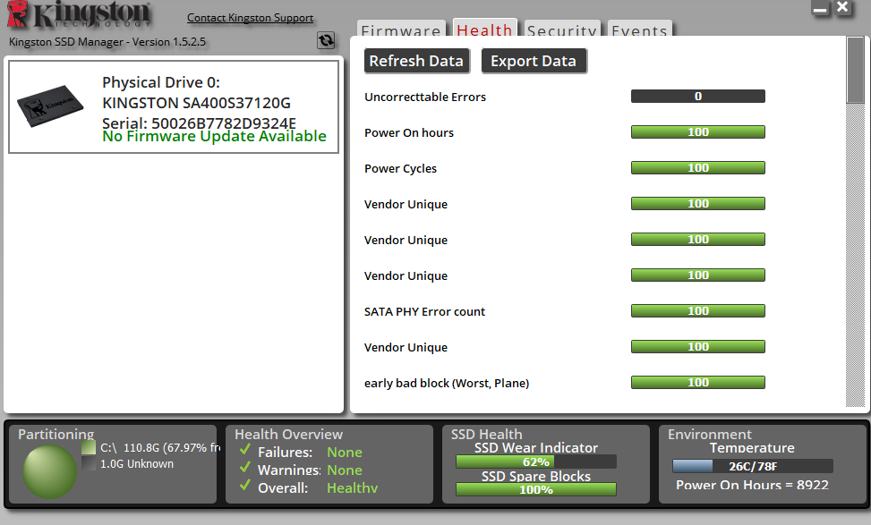Click the Power Cycles value bar
This screenshot has width=871, height=525.
(698, 168)
